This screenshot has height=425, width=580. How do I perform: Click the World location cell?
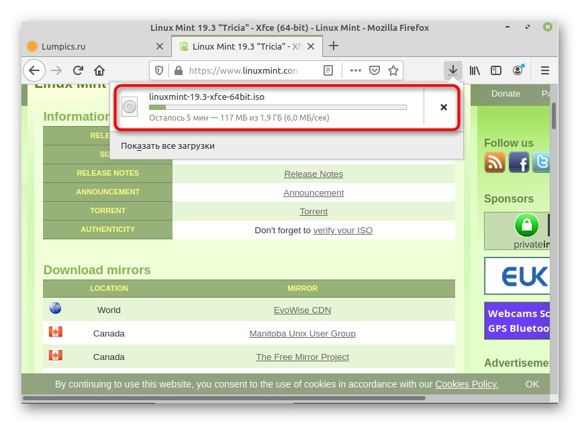click(x=109, y=310)
